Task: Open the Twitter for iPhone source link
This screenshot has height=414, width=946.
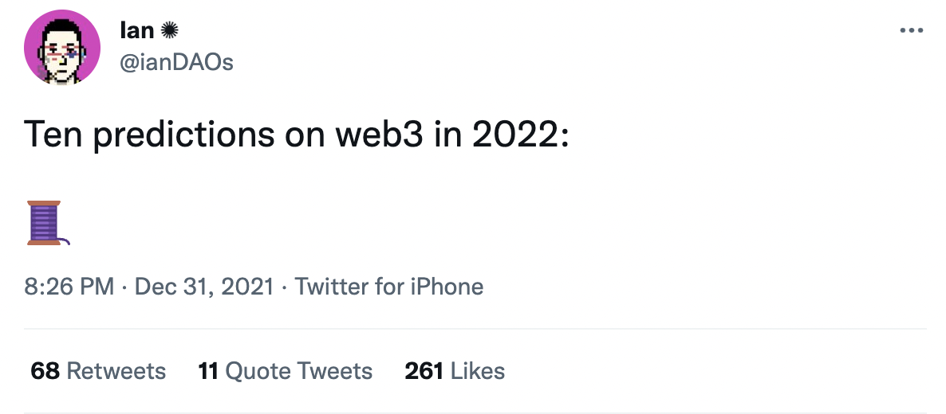Action: [389, 287]
